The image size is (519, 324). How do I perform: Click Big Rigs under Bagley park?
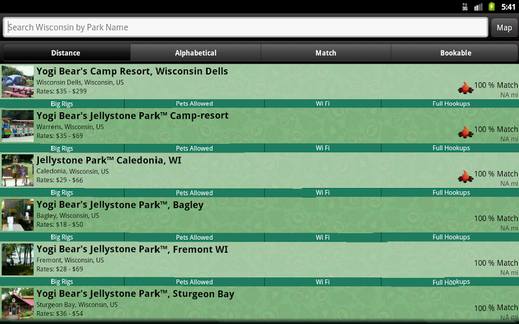(62, 237)
